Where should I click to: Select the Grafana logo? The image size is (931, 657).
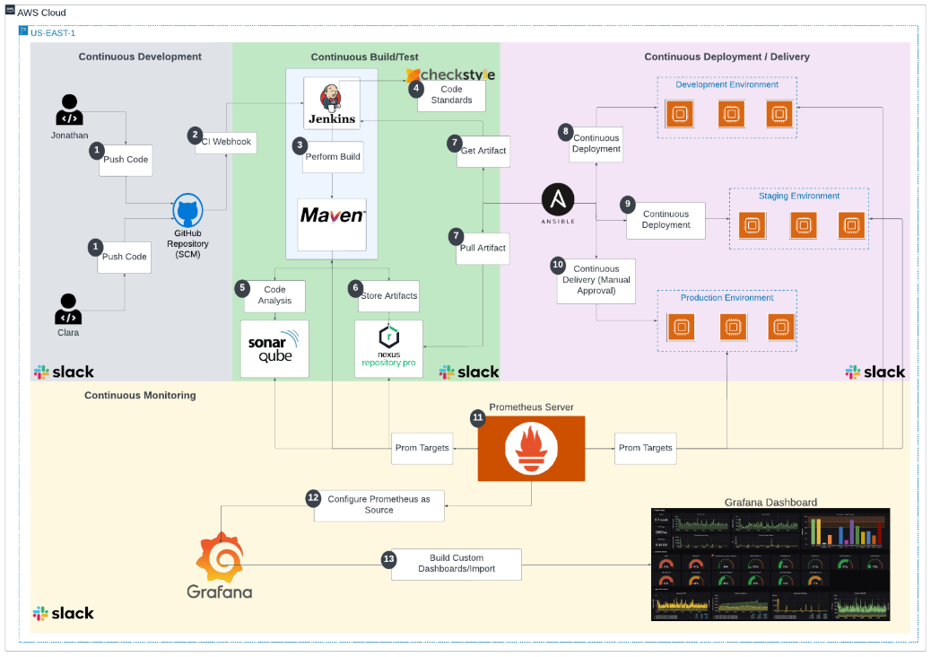click(220, 556)
